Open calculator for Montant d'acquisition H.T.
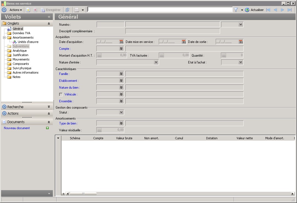 point(99,55)
